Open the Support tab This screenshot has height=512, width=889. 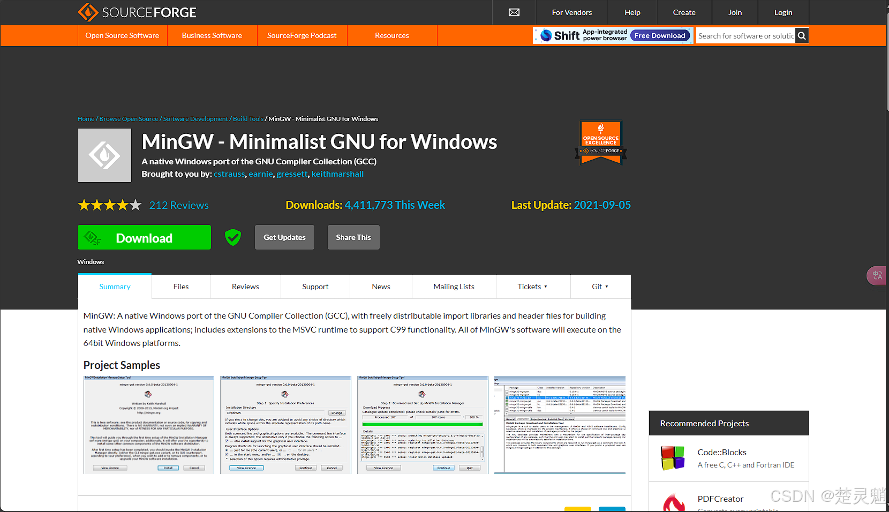tap(315, 287)
